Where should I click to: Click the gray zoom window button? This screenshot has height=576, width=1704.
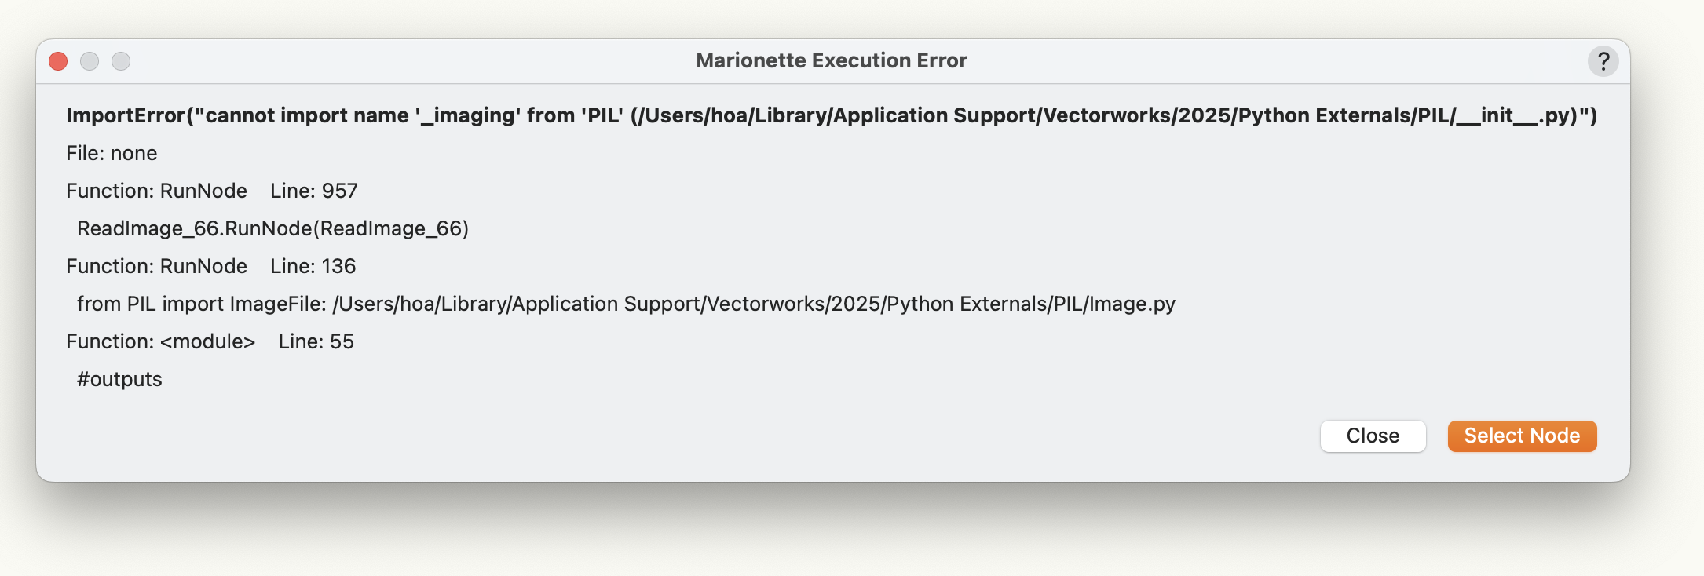point(121,61)
